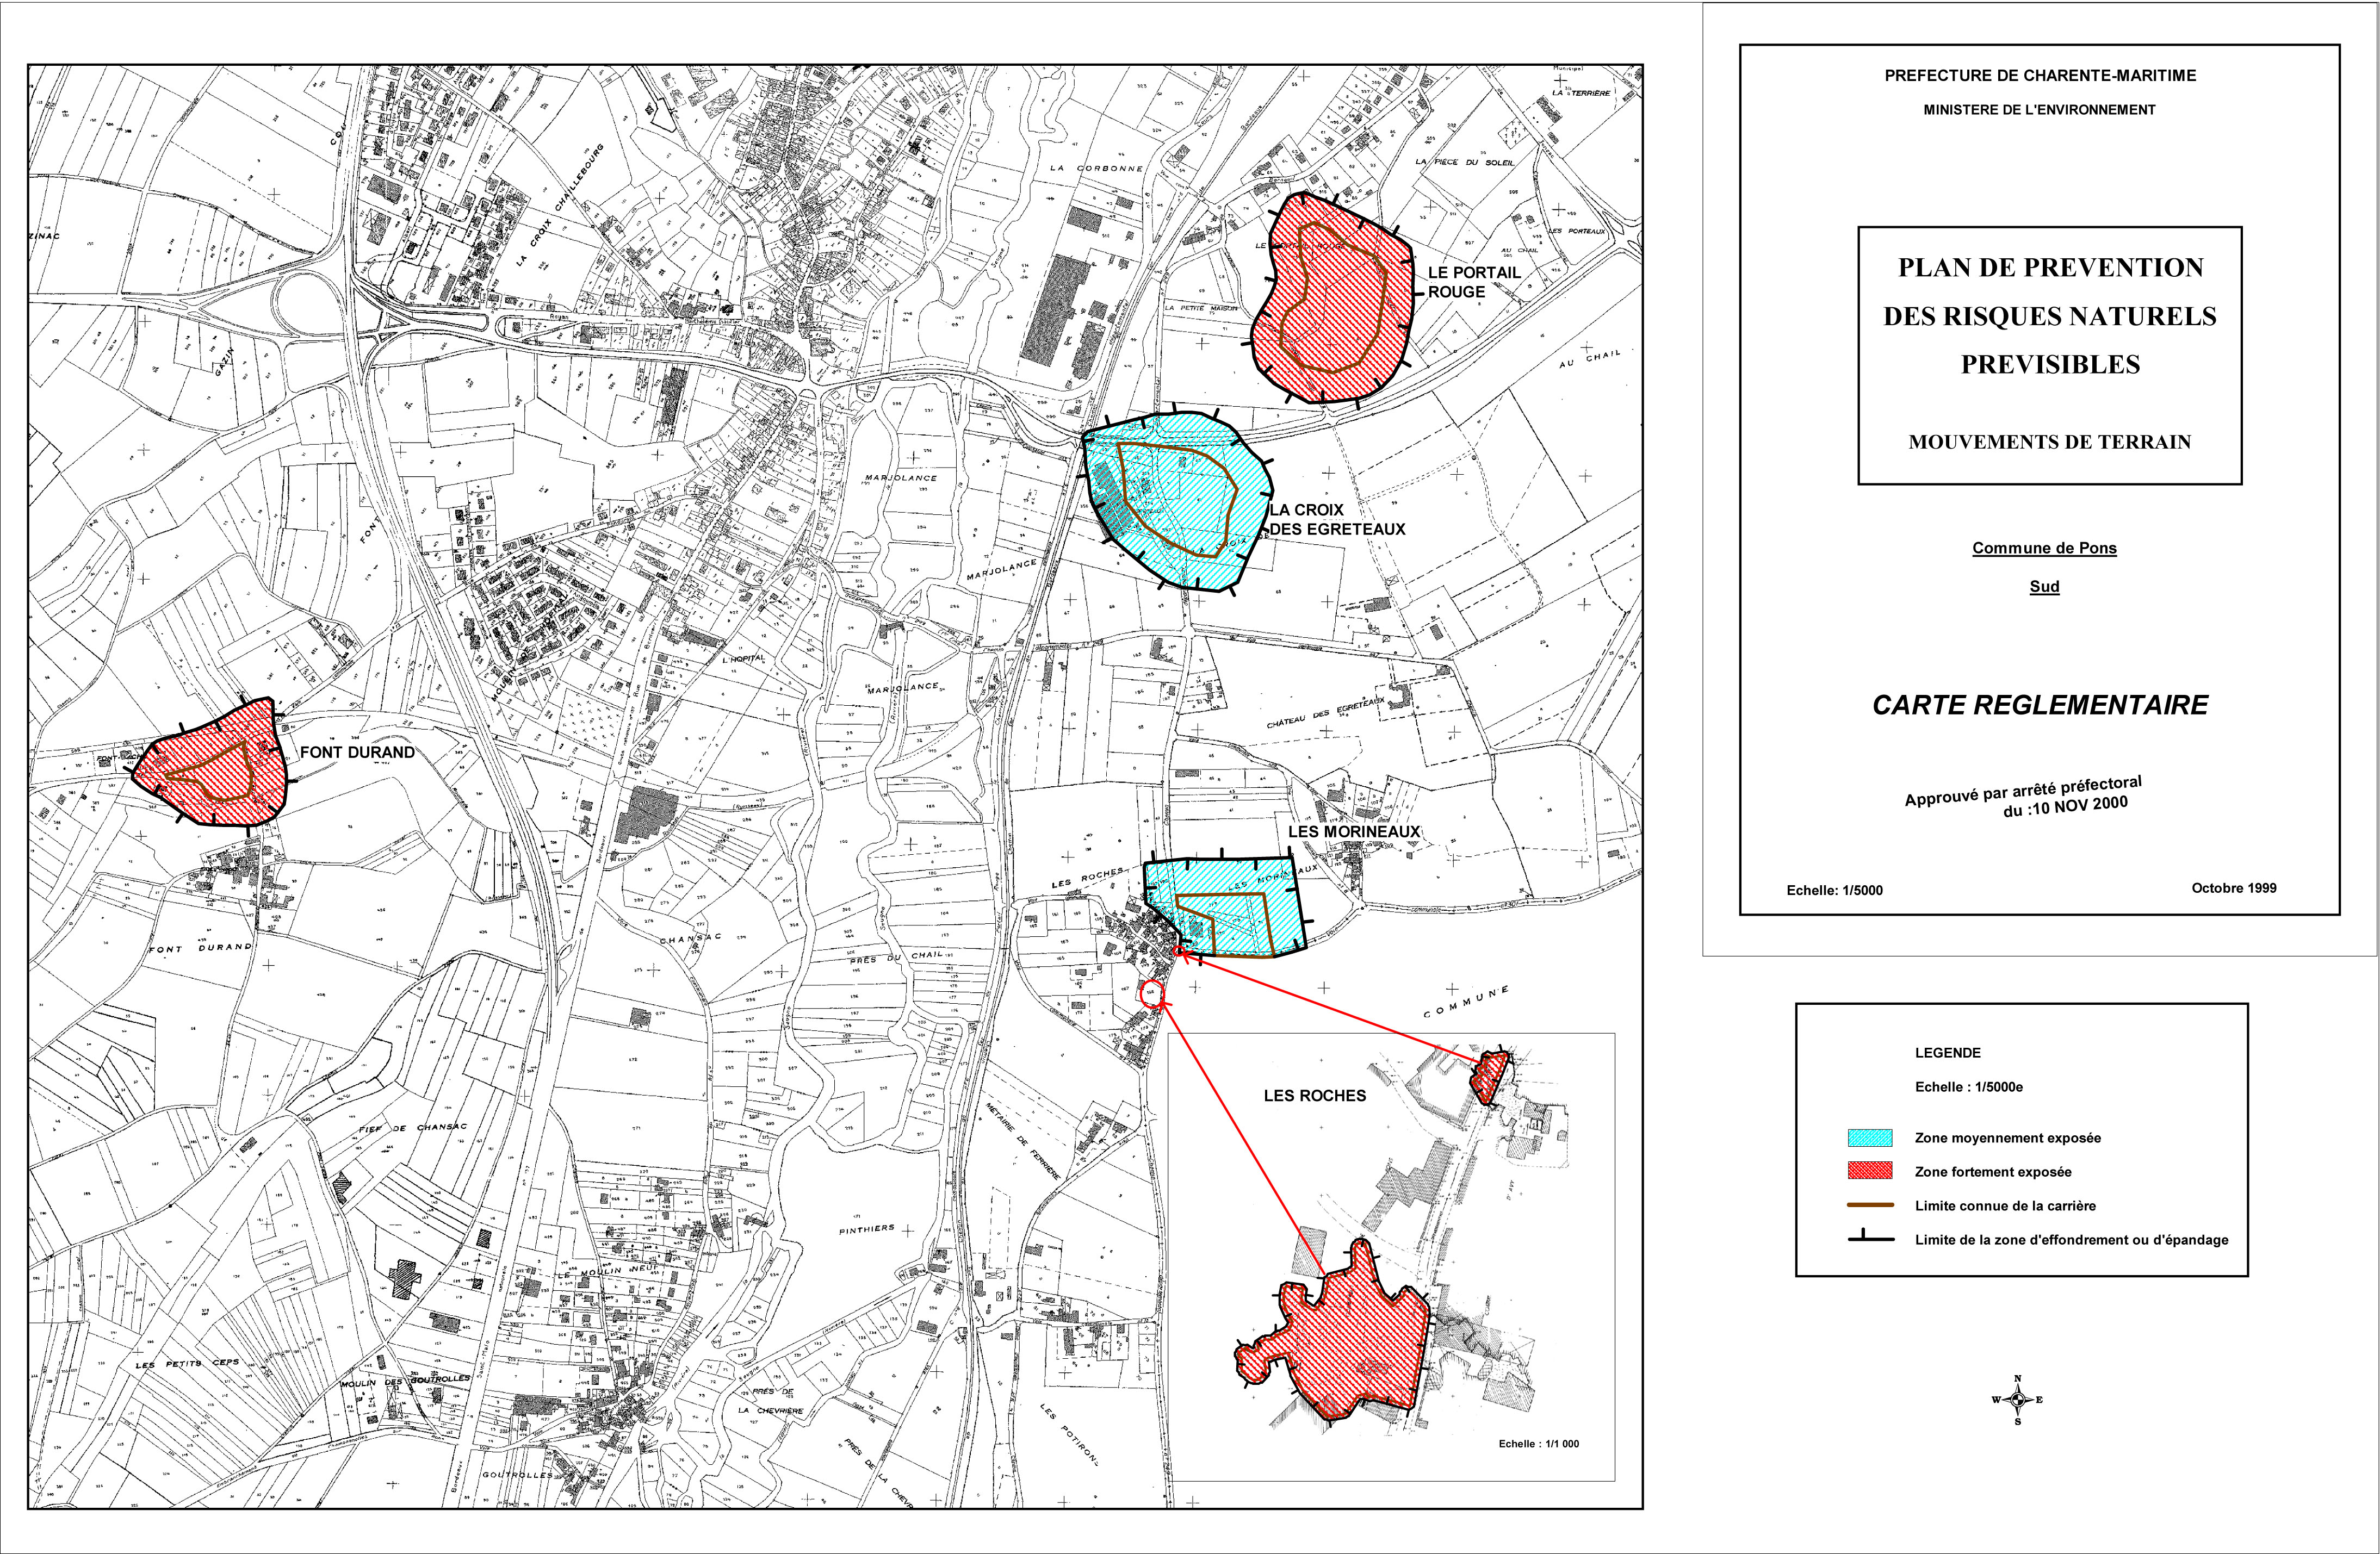Click the 'LA PIECE DU SOLEIL' place name
Image resolution: width=2380 pixels, height=1554 pixels.
coord(1465,162)
